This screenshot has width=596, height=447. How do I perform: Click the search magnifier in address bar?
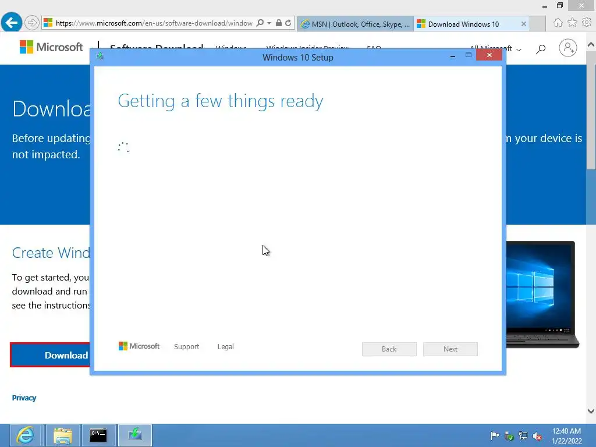260,23
